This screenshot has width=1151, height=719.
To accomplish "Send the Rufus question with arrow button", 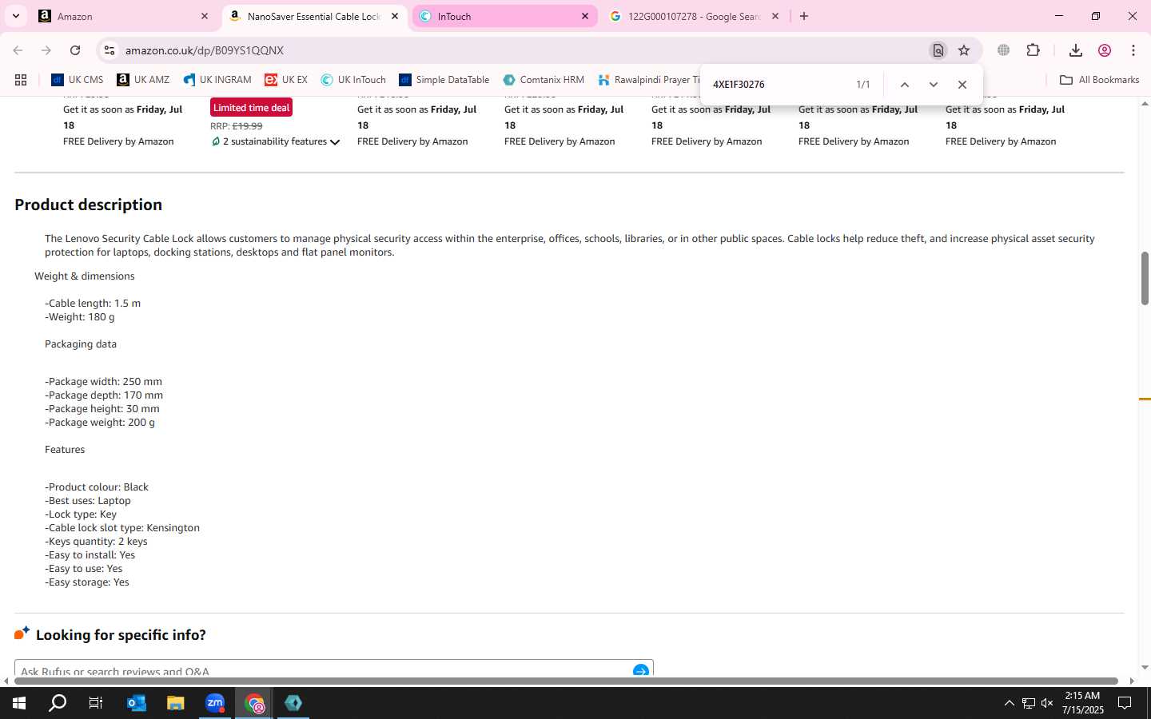I will pos(641,670).
